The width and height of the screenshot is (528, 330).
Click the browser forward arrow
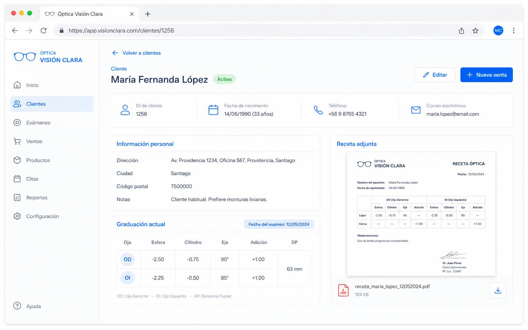(29, 31)
